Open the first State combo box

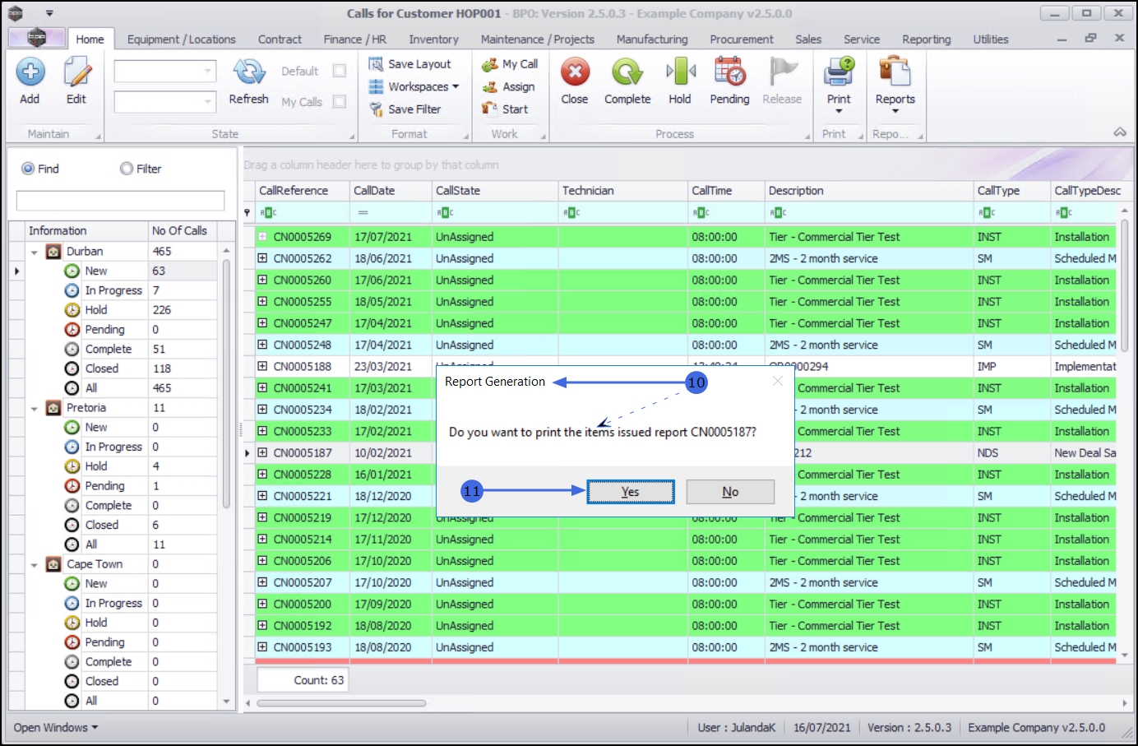point(164,72)
